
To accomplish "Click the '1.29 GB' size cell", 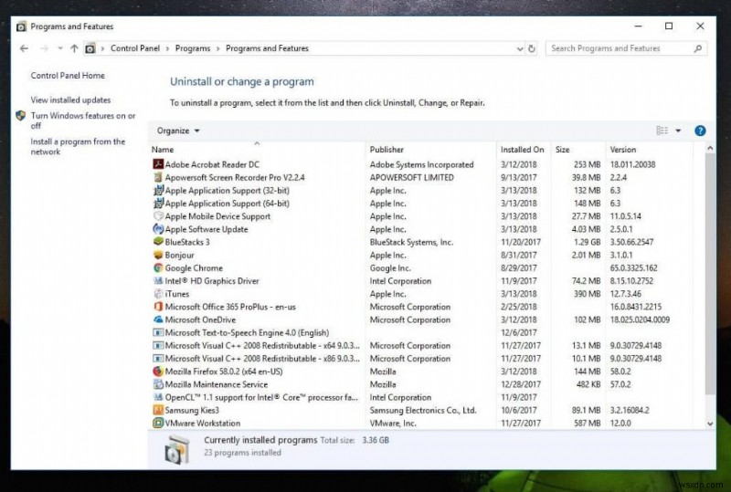I will click(586, 242).
